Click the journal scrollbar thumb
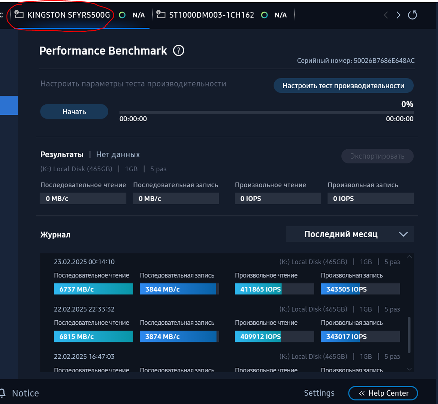The width and height of the screenshot is (438, 404). (409, 335)
